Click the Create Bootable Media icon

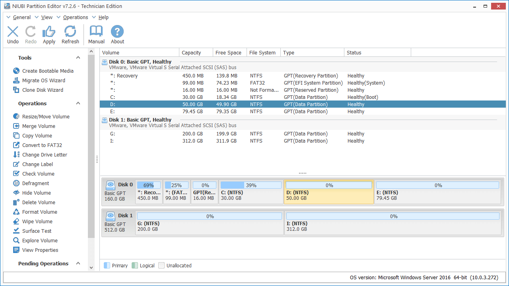tap(16, 71)
